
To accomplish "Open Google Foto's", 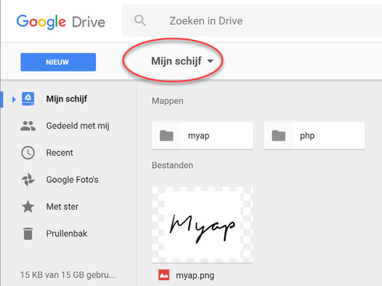I will point(72,179).
